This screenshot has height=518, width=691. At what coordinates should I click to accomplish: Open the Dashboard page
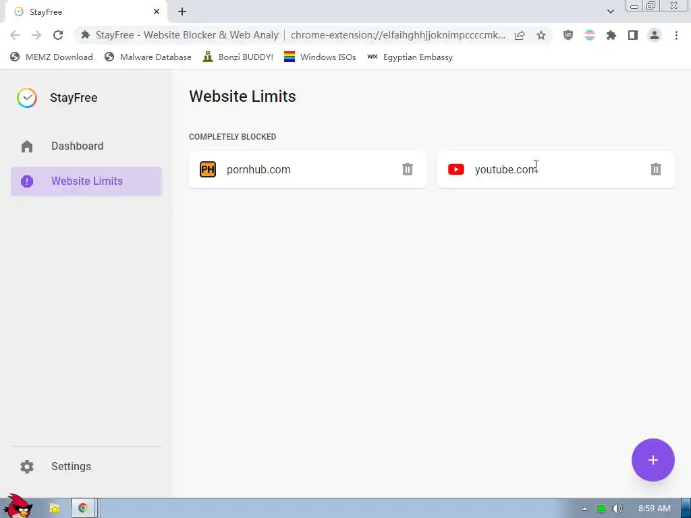pyautogui.click(x=86, y=146)
